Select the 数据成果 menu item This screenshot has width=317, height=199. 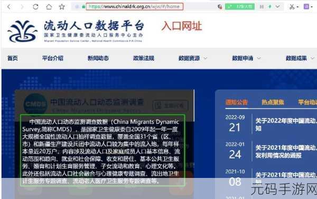tap(296, 58)
